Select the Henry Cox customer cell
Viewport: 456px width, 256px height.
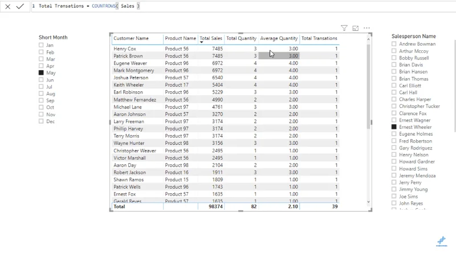coord(125,48)
